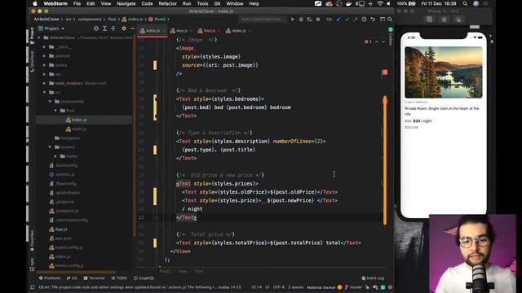Screen dimensions: 522x293
Task: Select babel.config.js in project tree
Action: pyautogui.click(x=66, y=247)
